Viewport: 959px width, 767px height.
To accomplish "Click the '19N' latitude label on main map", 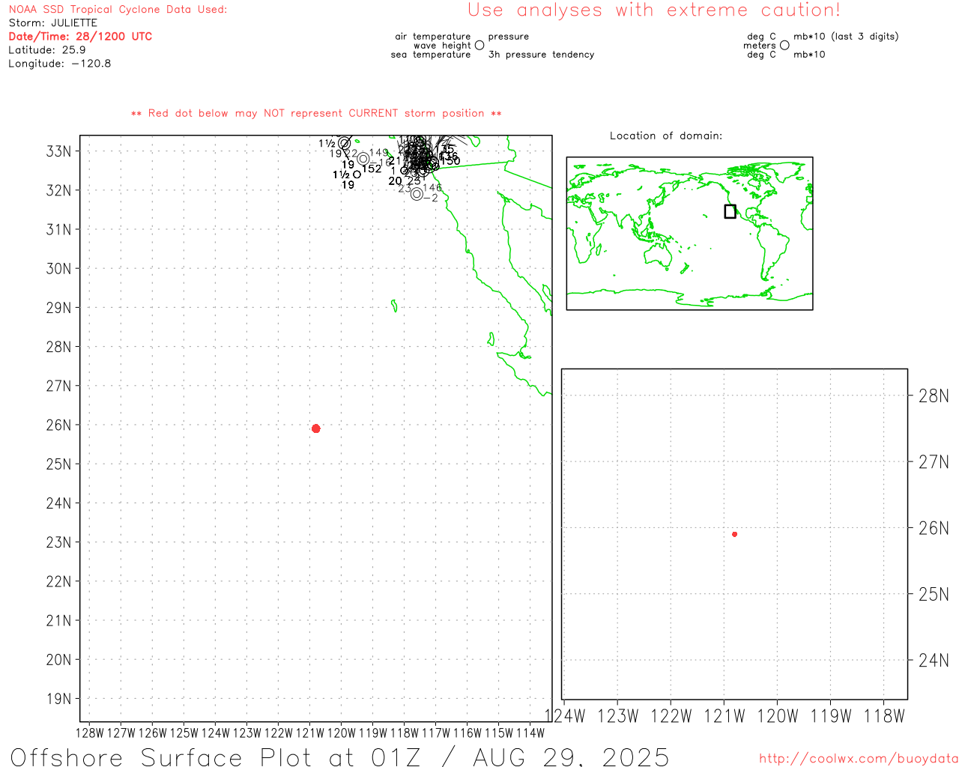I will pos(58,699).
